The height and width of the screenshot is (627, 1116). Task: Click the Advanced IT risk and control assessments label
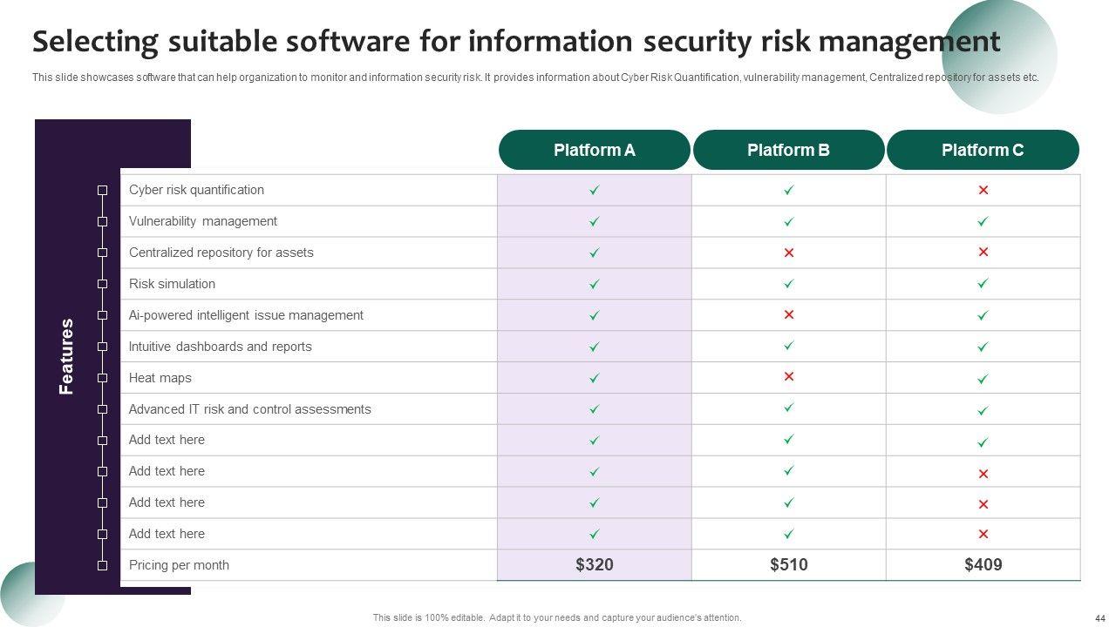[x=249, y=409]
